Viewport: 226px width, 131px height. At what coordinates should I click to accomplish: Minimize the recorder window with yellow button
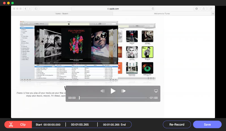[x=8, y=3]
